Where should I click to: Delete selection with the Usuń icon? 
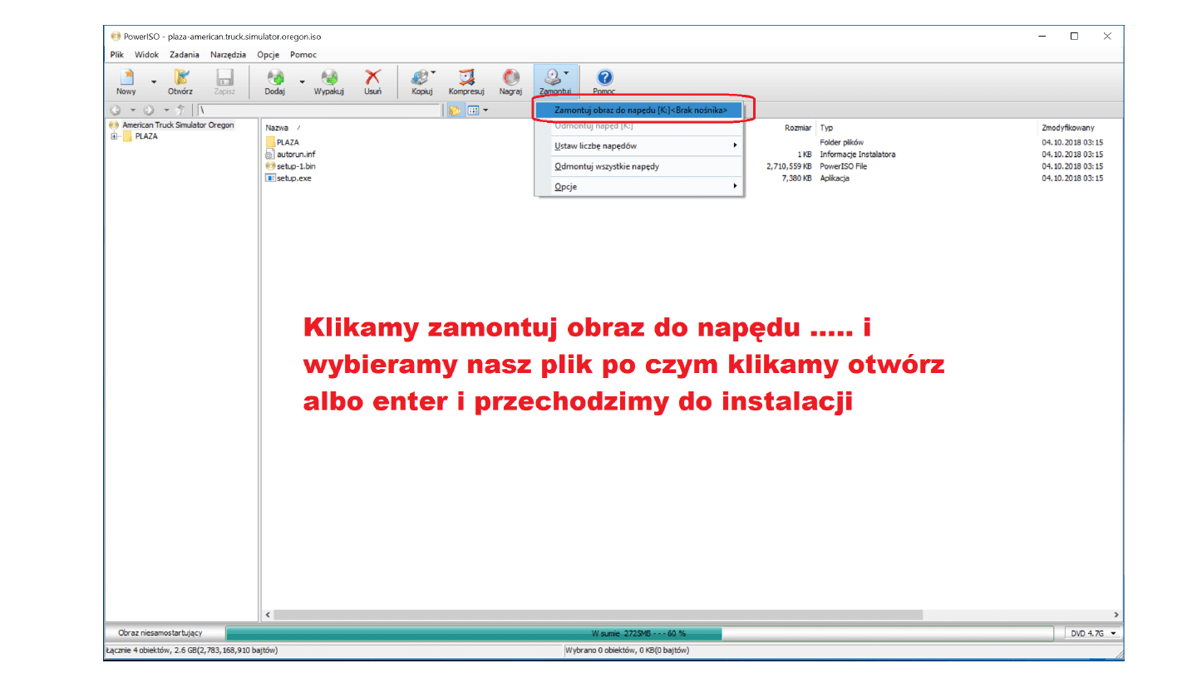pos(373,81)
